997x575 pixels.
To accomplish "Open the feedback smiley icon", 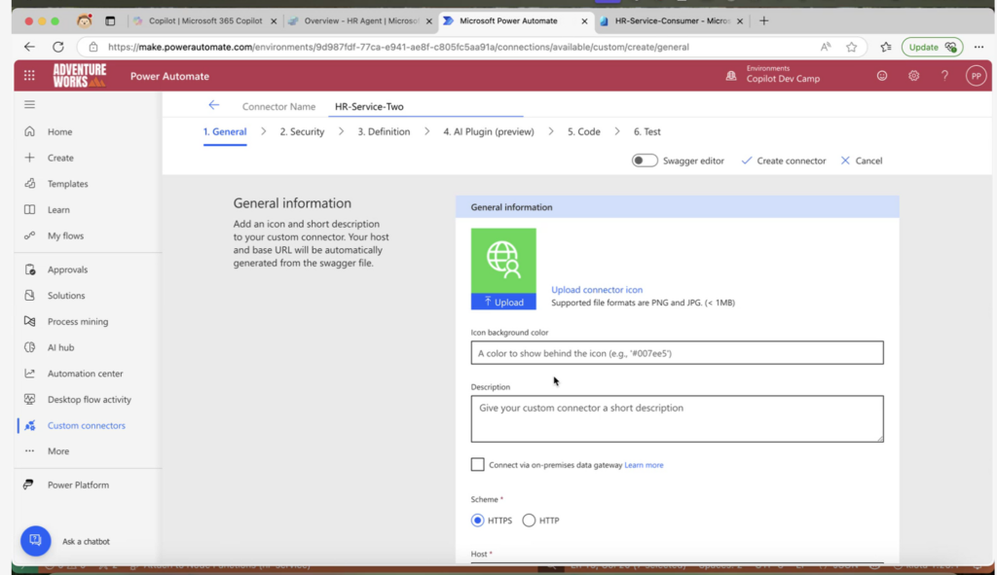I will pos(882,76).
